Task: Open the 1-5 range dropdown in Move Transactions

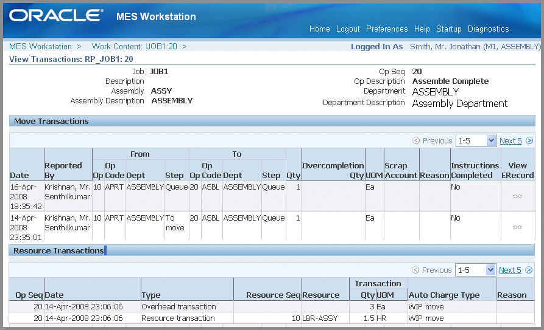Action: pyautogui.click(x=476, y=140)
